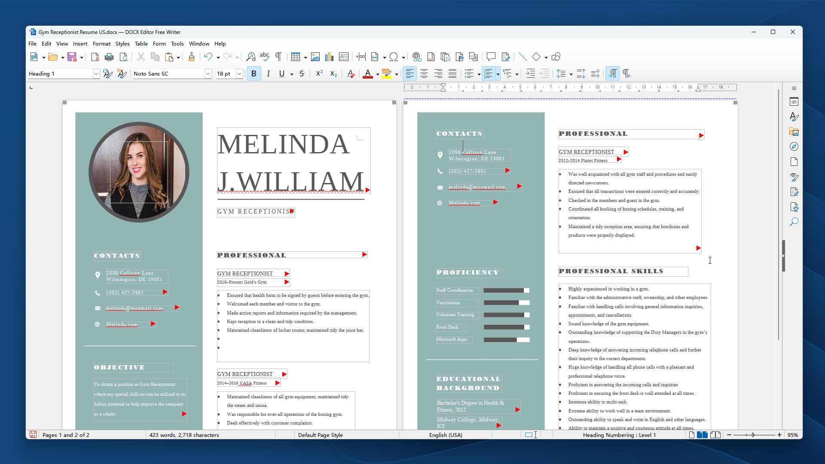Toggle Strikethrough formatting
Screen dimensions: 825x464
click(302, 74)
